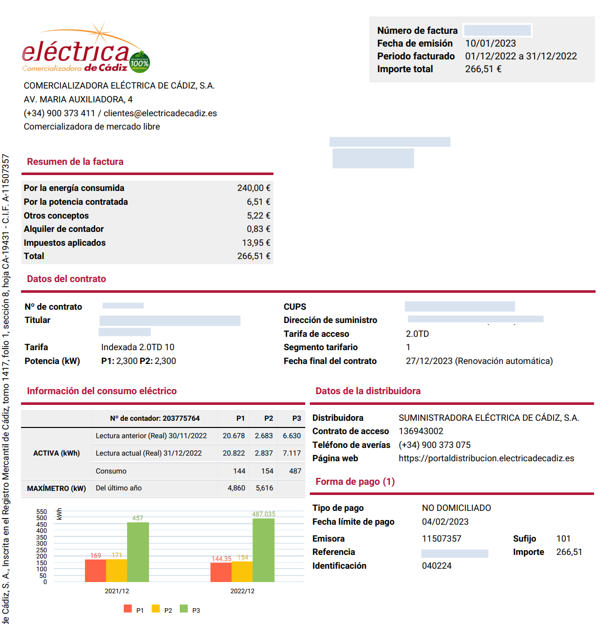613x624 pixels.
Task: Select tariff value 'Indexada 2.0TD 10'
Action: tap(138, 347)
